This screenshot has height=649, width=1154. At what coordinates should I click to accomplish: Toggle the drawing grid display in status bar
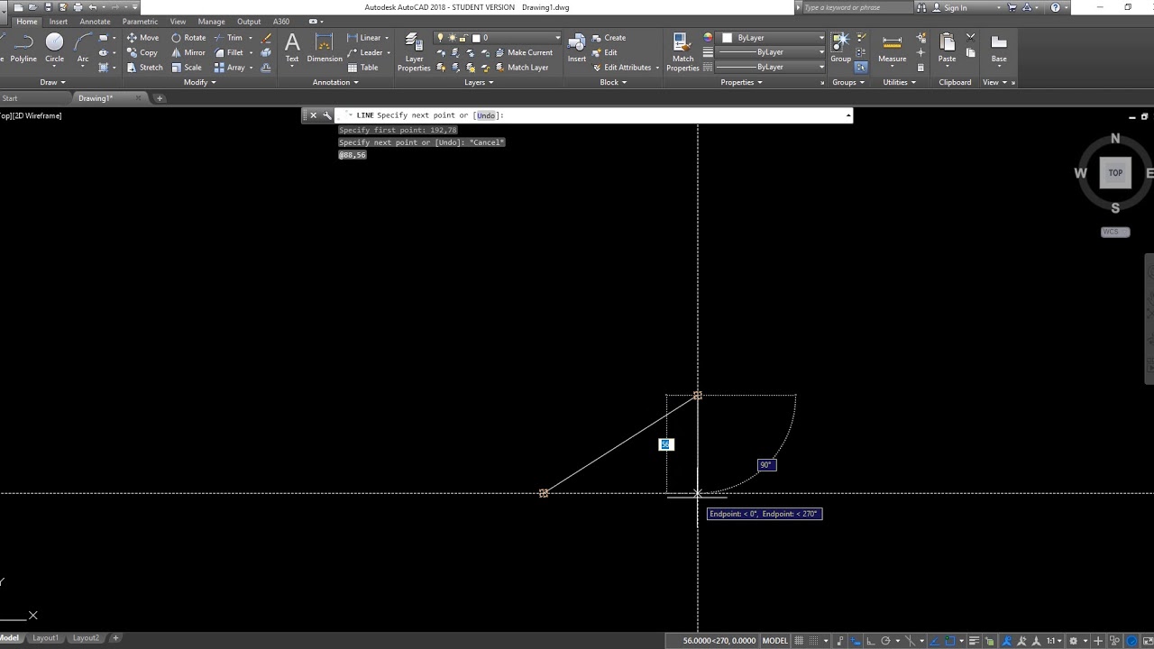[799, 640]
